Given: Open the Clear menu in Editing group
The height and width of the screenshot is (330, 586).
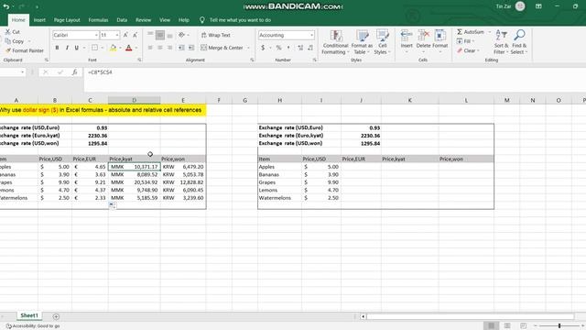Looking at the screenshot, I should (x=468, y=50).
